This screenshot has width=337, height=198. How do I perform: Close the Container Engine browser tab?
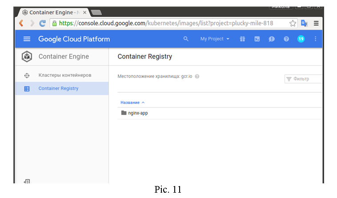(84, 12)
